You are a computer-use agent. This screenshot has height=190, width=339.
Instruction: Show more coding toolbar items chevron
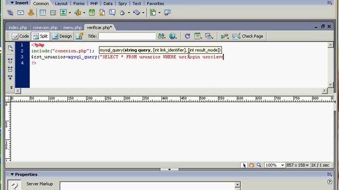11,87
